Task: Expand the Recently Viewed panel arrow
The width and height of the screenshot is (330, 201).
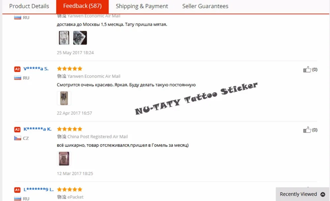Action: pos(323,194)
